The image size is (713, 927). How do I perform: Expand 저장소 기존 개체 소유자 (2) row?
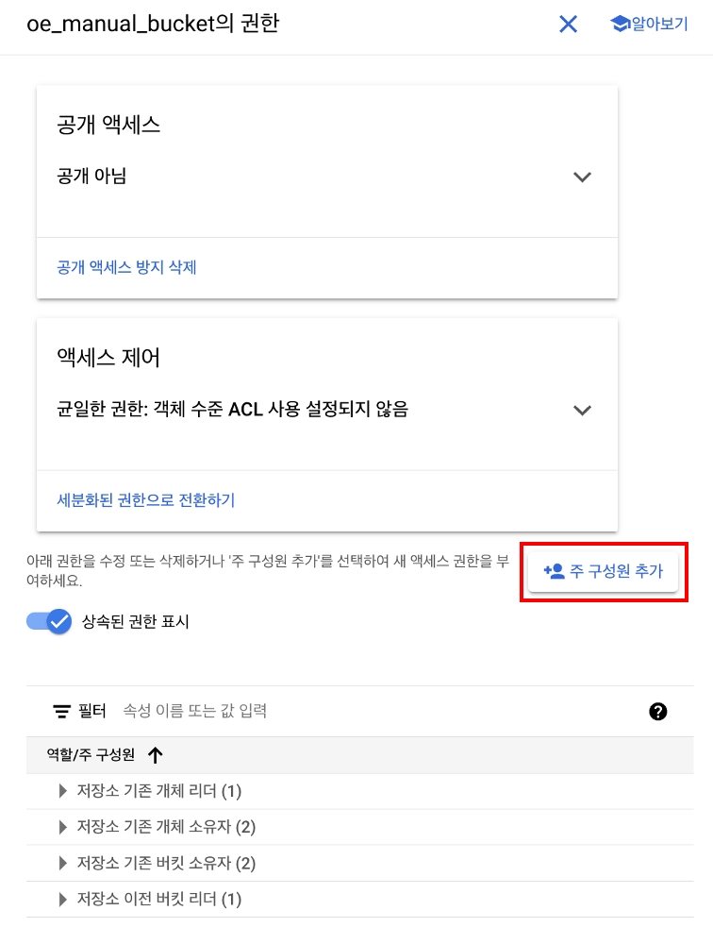(x=64, y=827)
